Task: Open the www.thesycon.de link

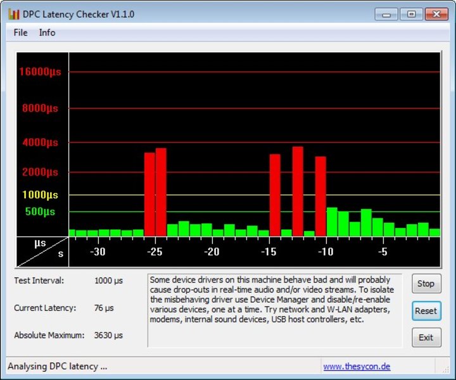Action: (357, 366)
